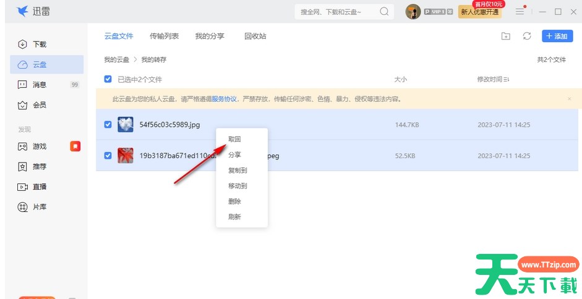Open the hamburger main menu icon
Viewport: 582px width, 299px height.
pyautogui.click(x=520, y=12)
